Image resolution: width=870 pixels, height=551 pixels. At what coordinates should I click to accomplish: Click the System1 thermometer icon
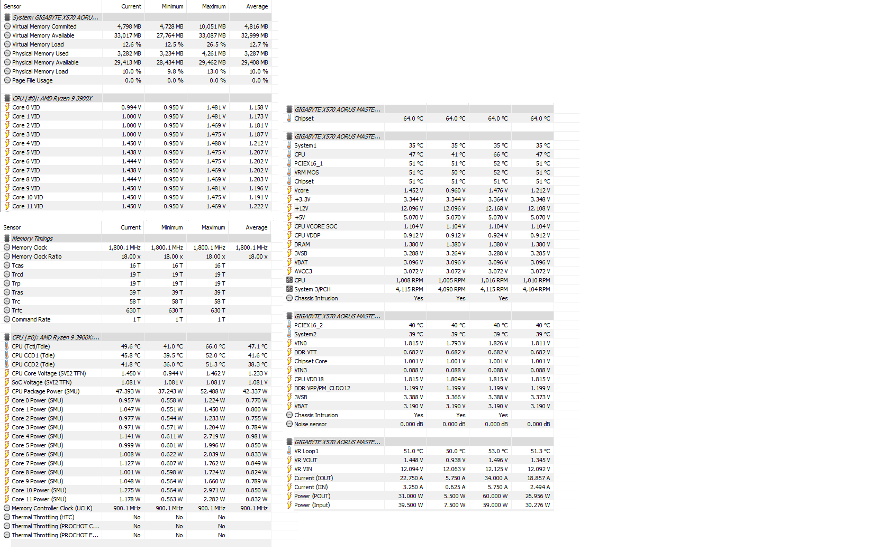[x=289, y=145]
